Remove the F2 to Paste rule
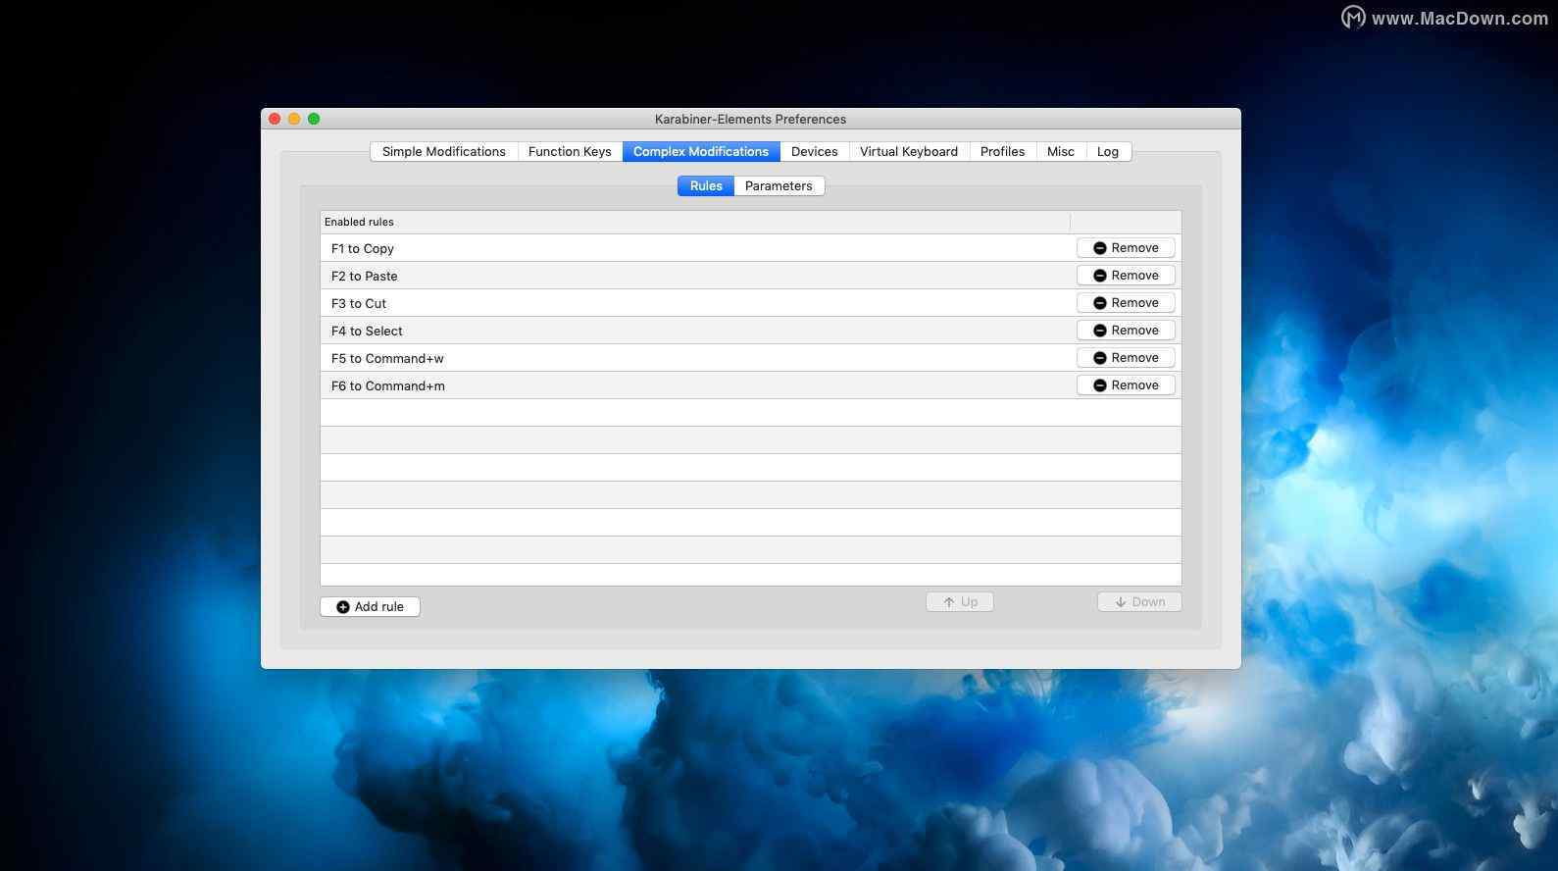 [x=1125, y=276]
